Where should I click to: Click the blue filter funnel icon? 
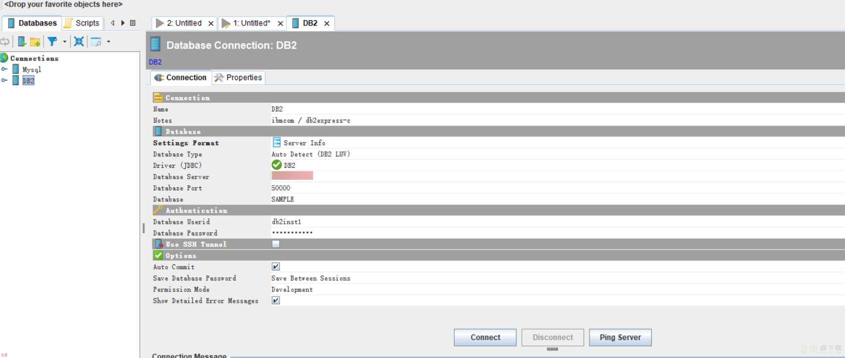pyautogui.click(x=52, y=42)
